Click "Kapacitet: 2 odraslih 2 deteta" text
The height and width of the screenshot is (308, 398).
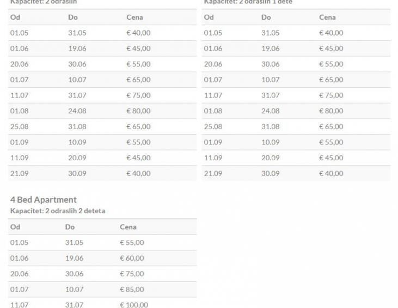[x=58, y=211]
